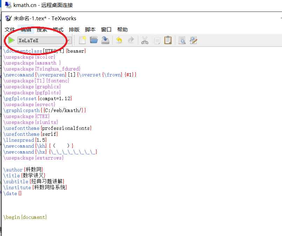The image size is (282, 236).
Task: Open the 脚本 scripts menu
Action: click(90, 30)
